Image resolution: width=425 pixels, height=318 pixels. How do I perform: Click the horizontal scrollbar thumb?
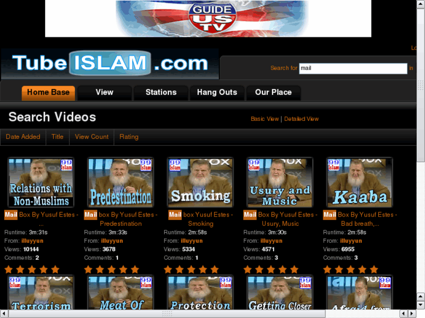[167, 314]
